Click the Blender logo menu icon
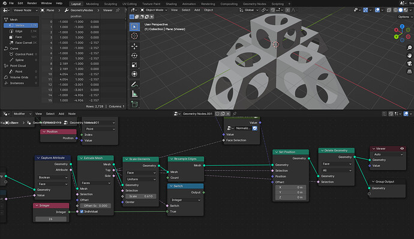Screen dimensions: 414x239 click(x=4, y=3)
